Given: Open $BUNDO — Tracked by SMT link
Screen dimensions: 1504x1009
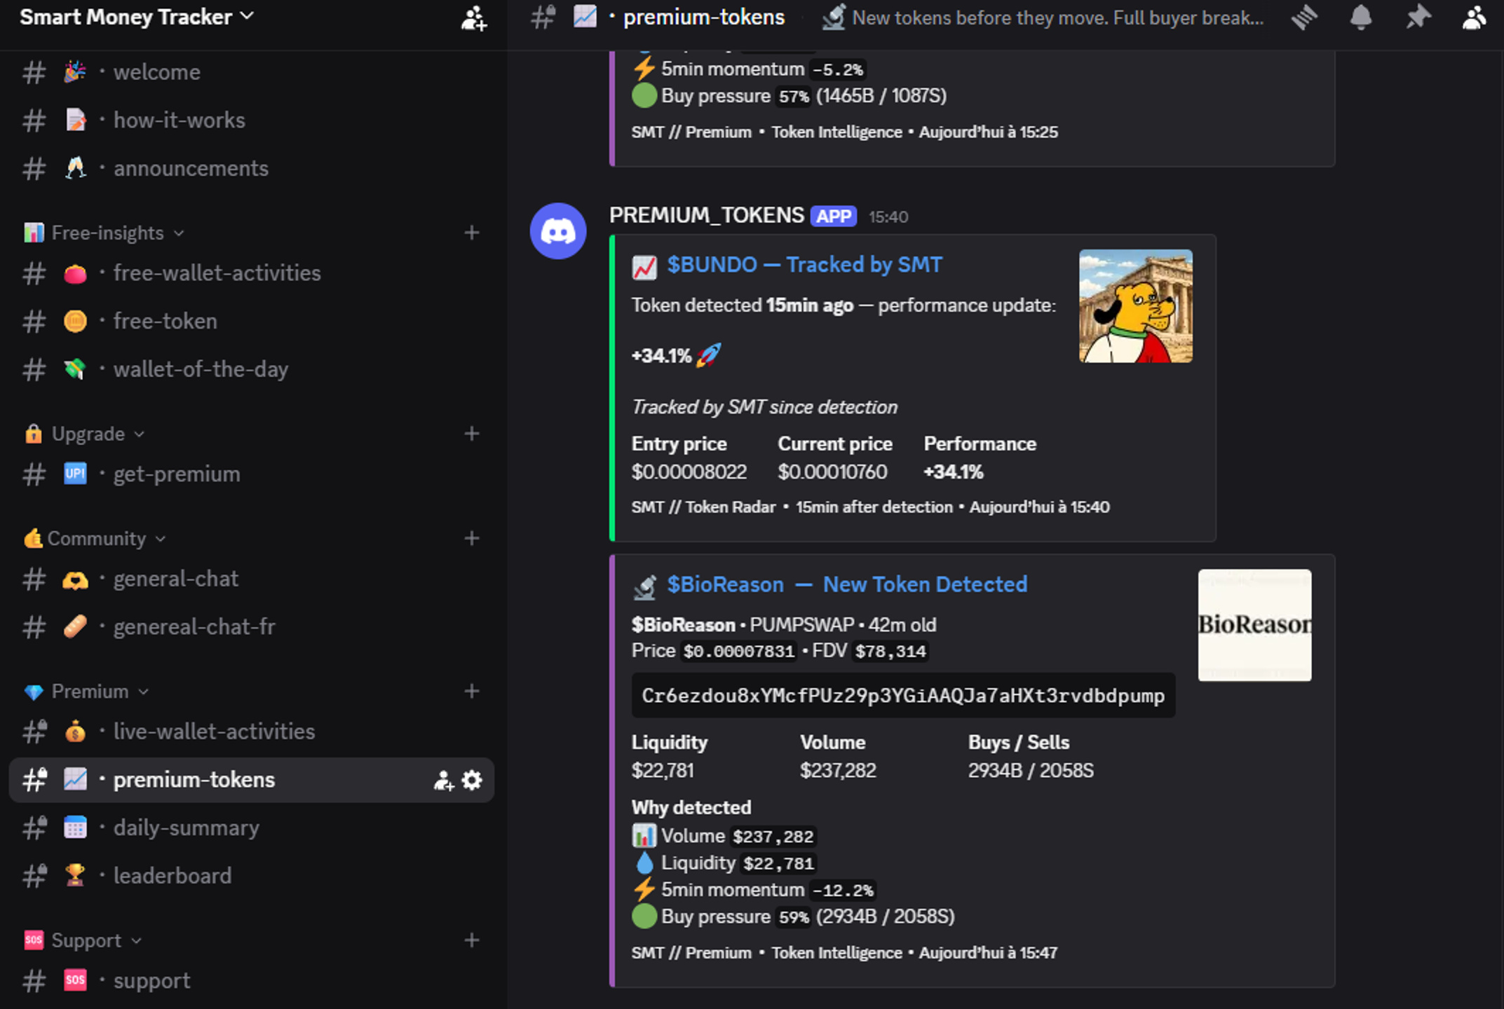Looking at the screenshot, I should point(804,265).
